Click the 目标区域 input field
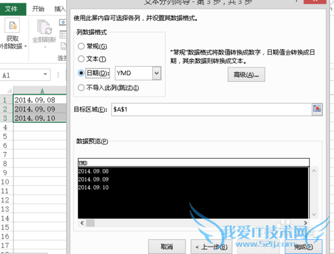334x254 pixels. click(212, 109)
